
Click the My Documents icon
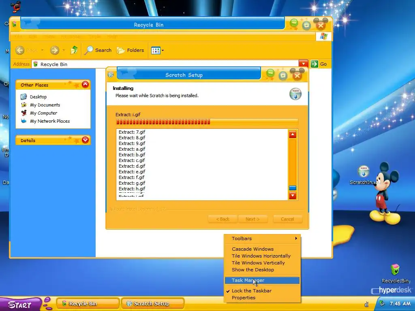tap(24, 105)
